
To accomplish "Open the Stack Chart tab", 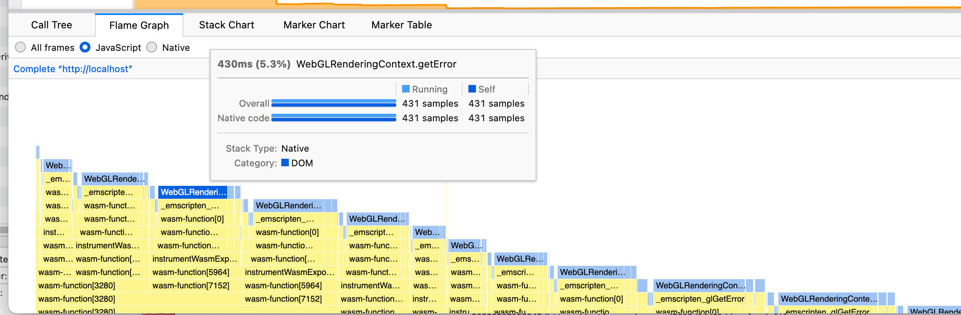I will pos(227,25).
